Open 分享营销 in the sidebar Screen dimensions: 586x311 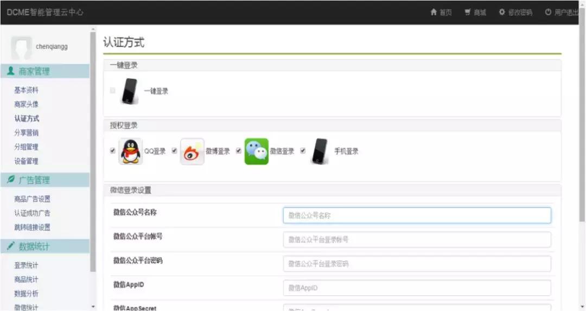(26, 132)
